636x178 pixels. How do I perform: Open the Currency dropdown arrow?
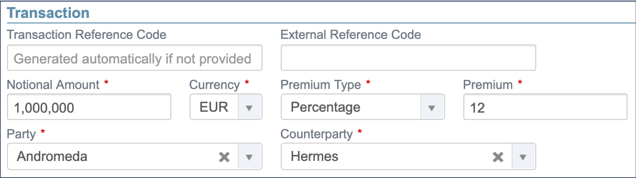(x=250, y=107)
